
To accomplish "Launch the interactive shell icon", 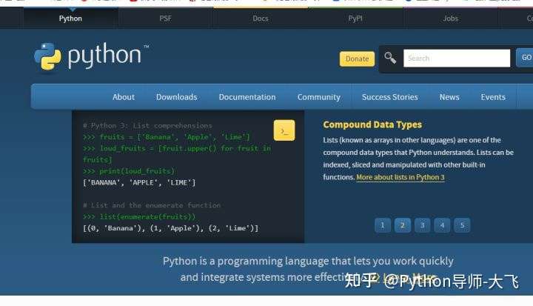I will (284, 130).
